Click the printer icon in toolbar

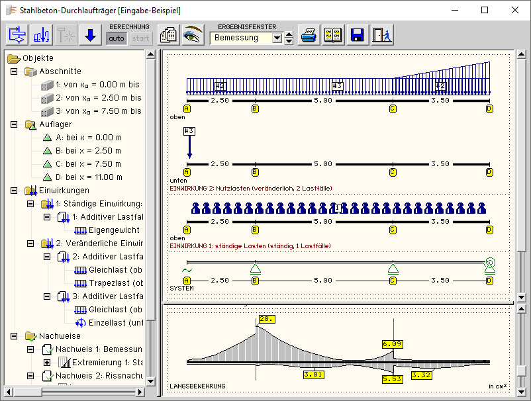tap(308, 35)
